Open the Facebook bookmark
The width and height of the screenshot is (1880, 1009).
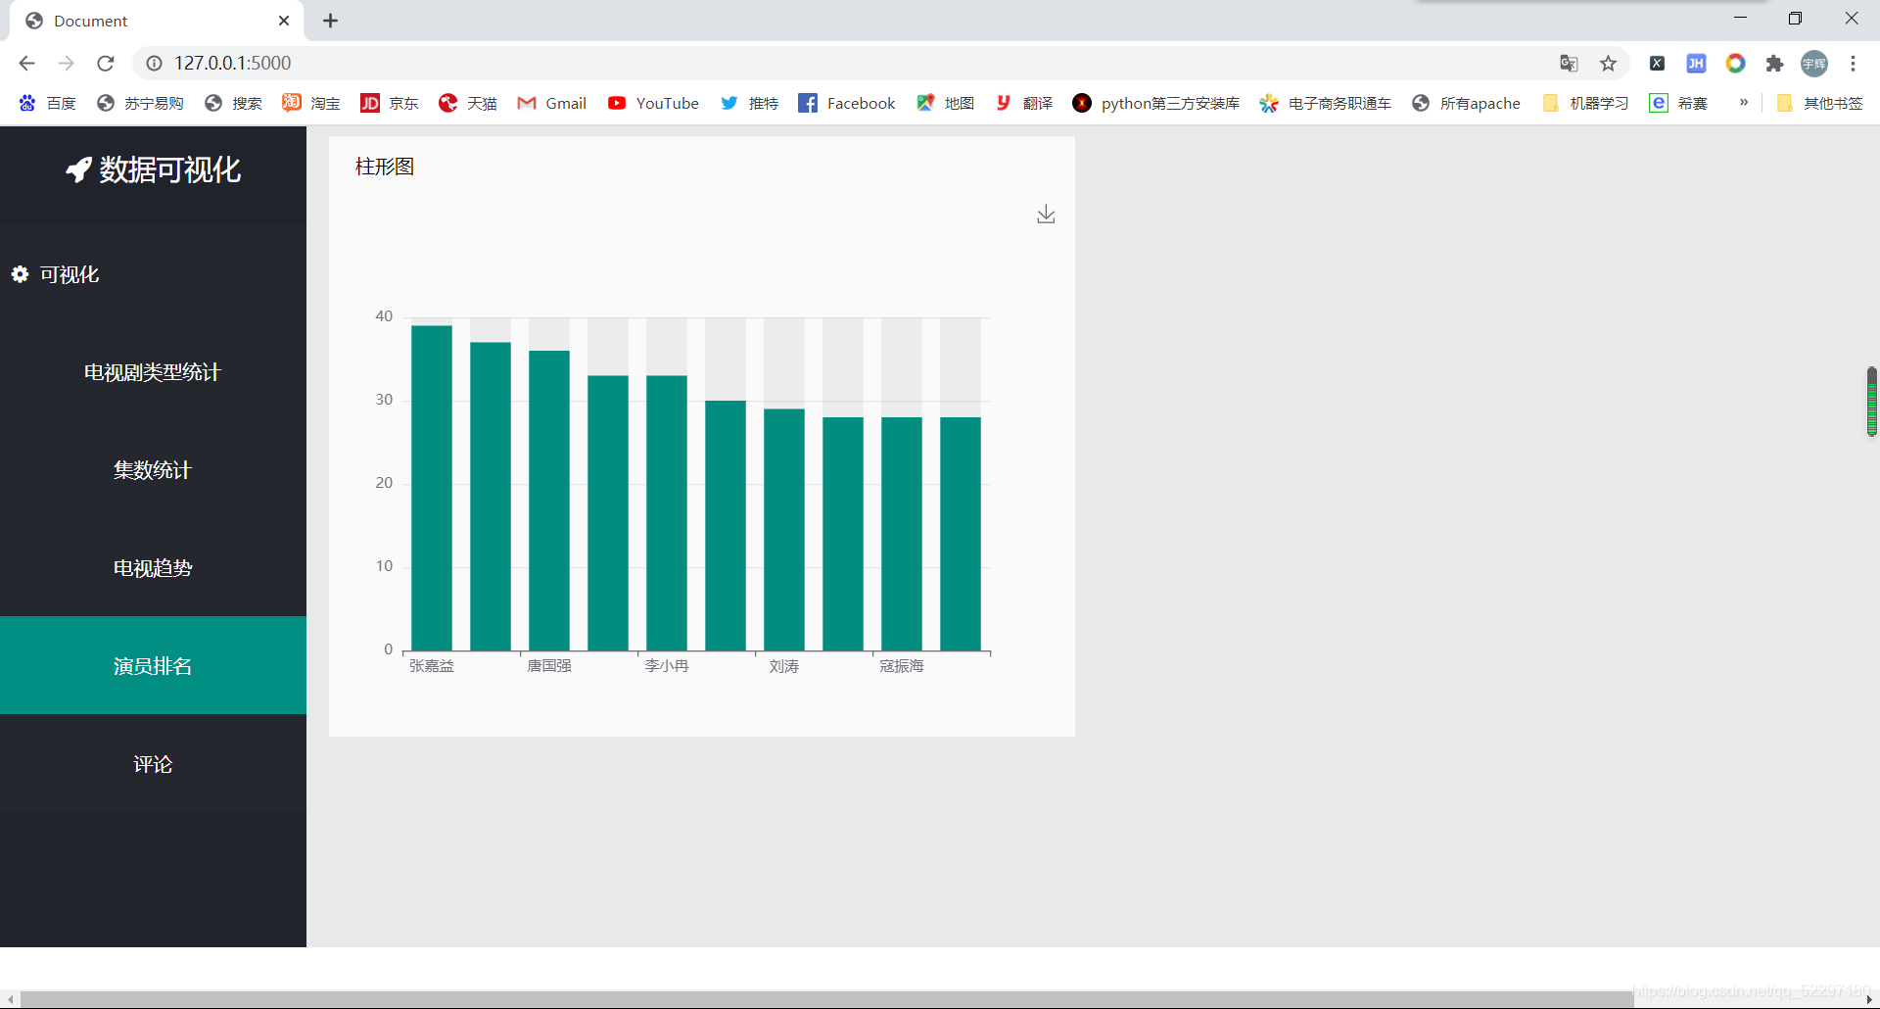tap(847, 103)
